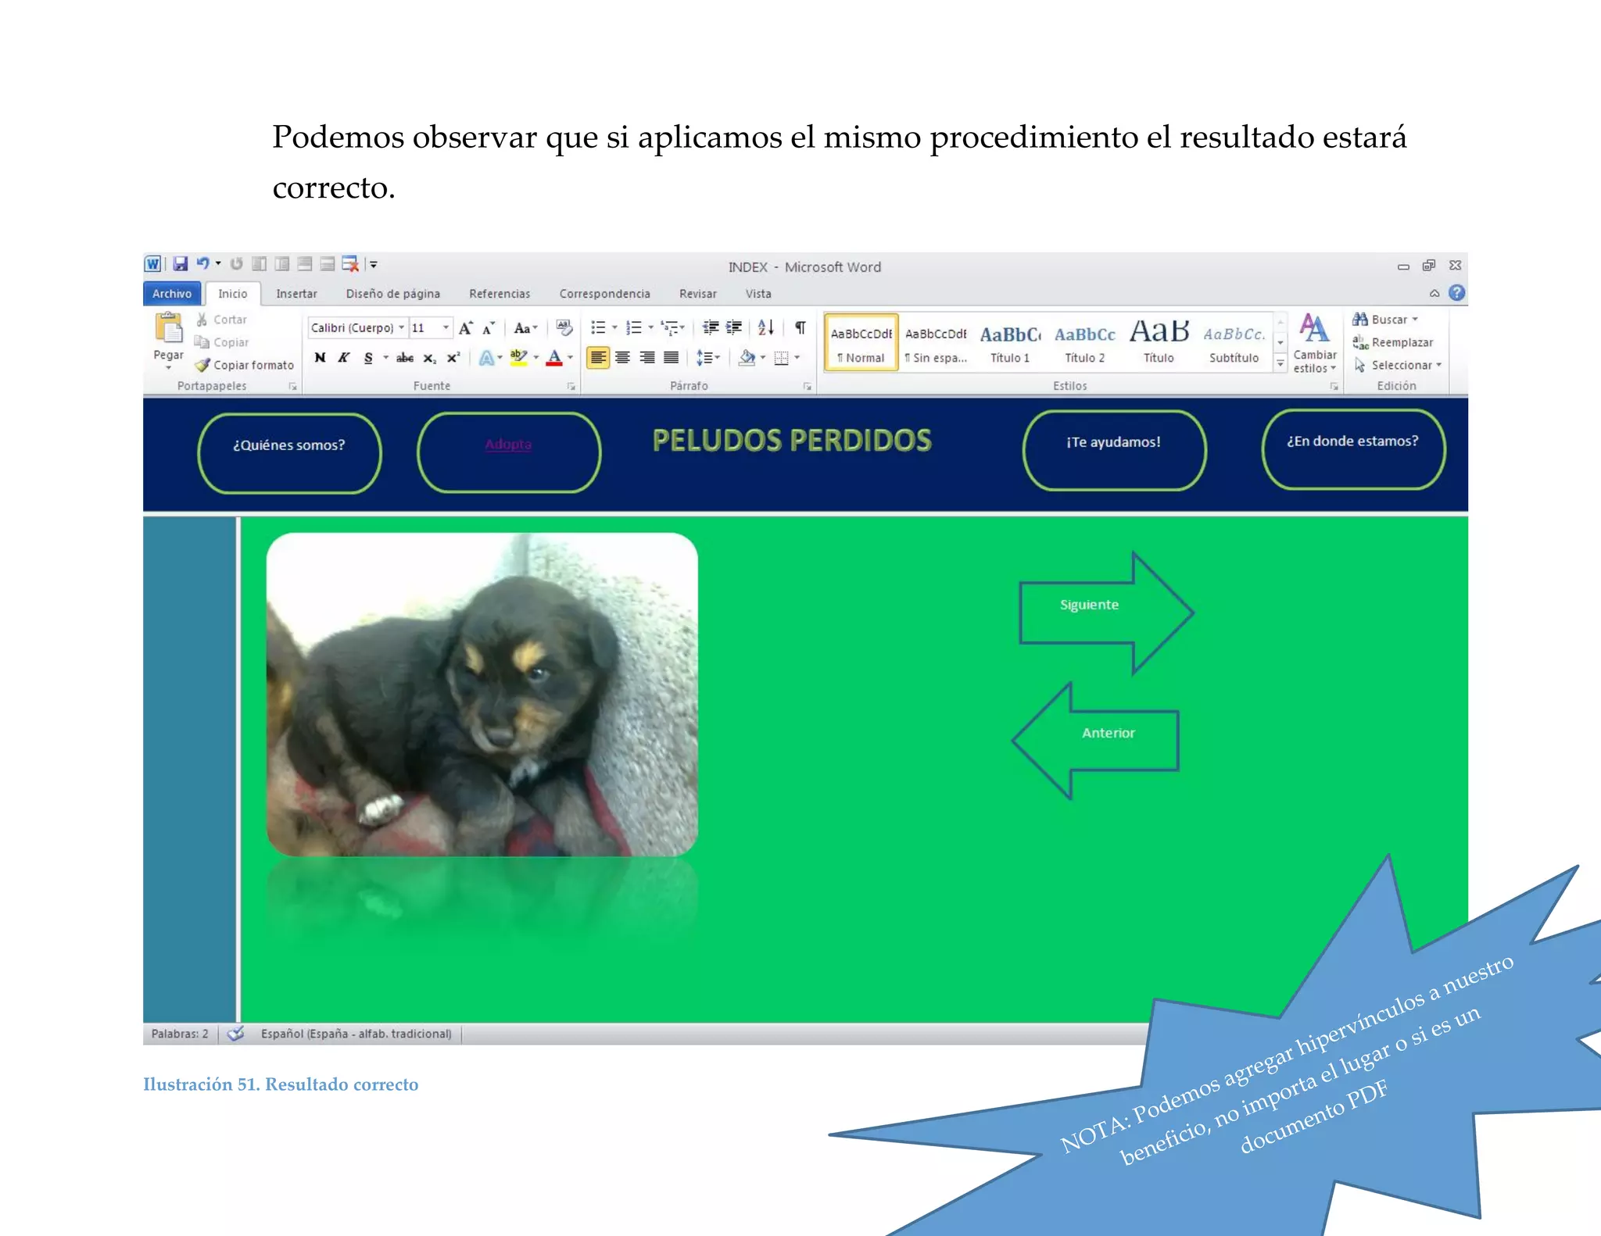Viewport: 1601px width, 1236px height.
Task: Click the Save icon in quick access toolbar
Action: coord(180,264)
